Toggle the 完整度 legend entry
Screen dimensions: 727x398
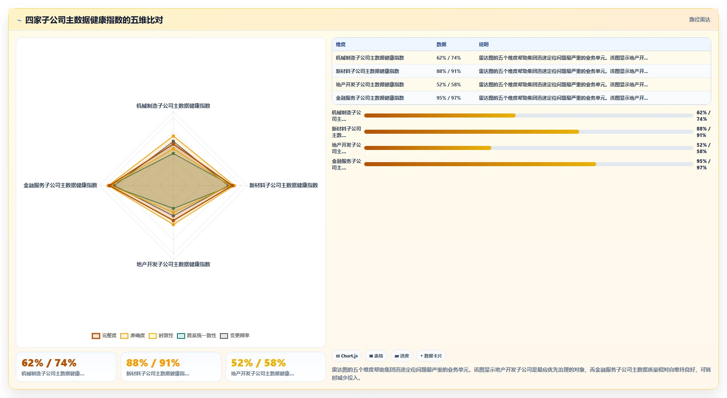104,336
